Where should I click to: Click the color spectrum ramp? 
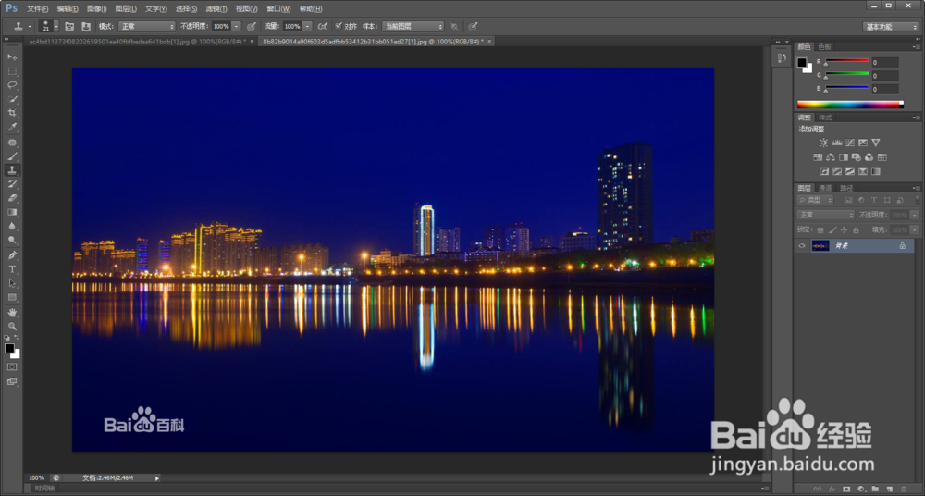pyautogui.click(x=850, y=105)
